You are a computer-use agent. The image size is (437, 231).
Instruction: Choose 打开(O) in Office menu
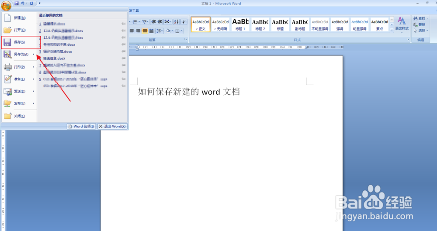pos(19,30)
